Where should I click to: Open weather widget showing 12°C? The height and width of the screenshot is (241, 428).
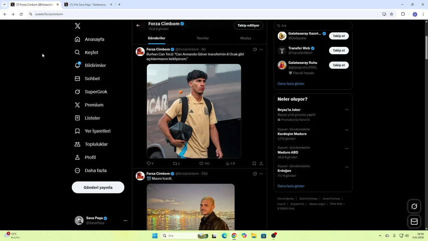tap(12, 236)
